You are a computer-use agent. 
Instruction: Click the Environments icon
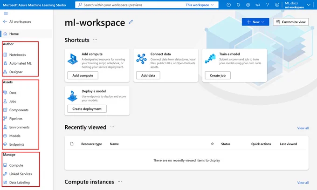(x=5, y=127)
